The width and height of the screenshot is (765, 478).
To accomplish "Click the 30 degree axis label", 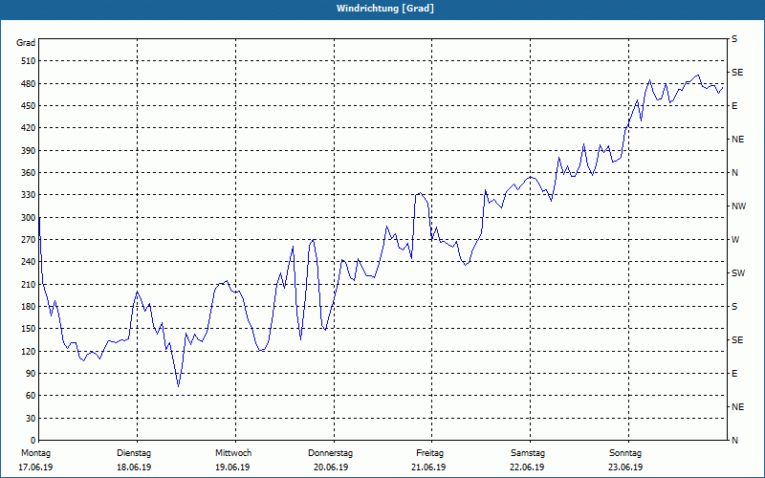I will tap(31, 418).
